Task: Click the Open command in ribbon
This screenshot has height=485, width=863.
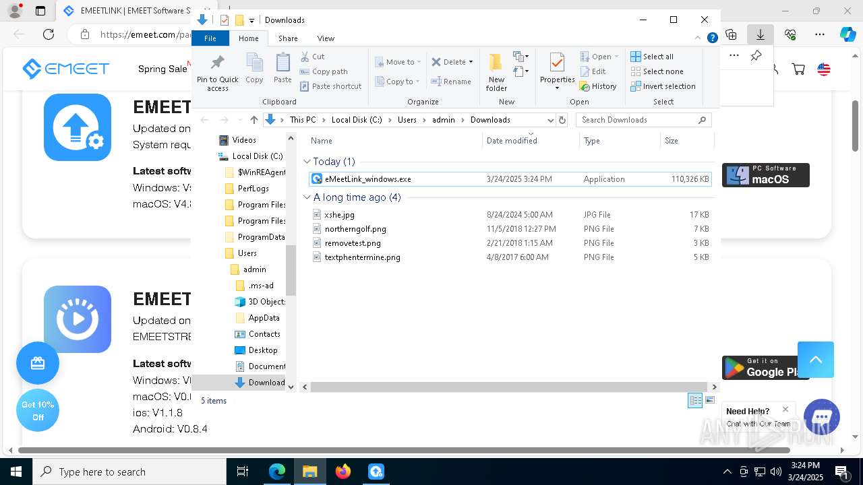Action: pos(599,57)
